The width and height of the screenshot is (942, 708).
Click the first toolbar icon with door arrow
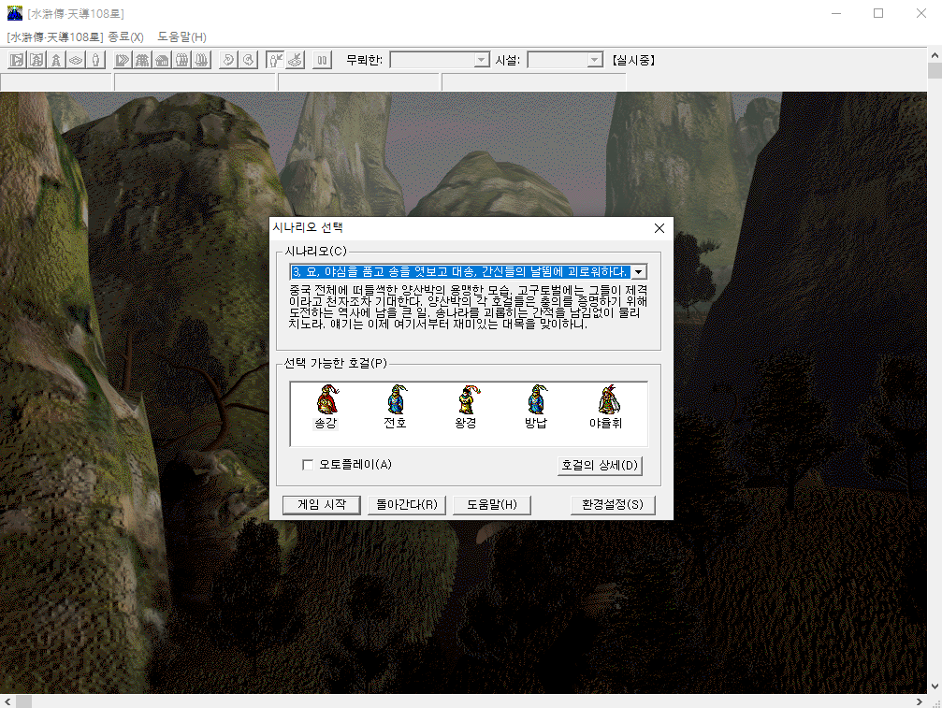tap(18, 60)
